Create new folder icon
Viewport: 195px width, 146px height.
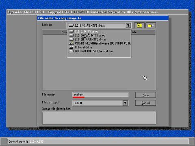[x=151, y=25]
